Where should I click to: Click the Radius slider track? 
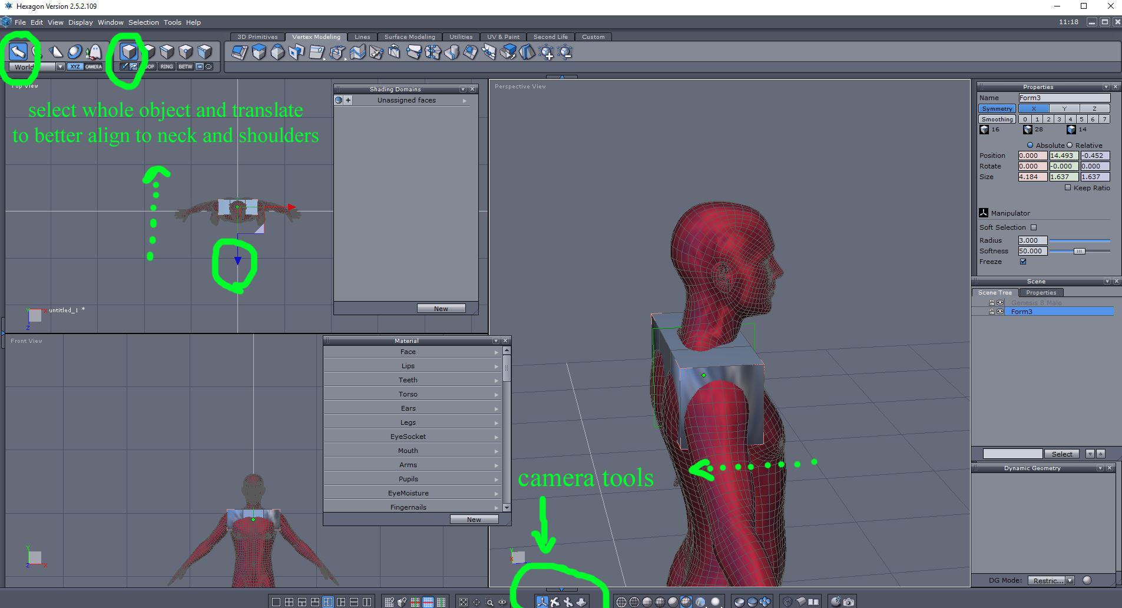(x=1080, y=240)
